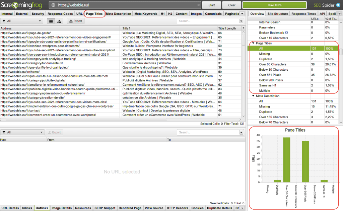Select Same as H1 row

293,85
